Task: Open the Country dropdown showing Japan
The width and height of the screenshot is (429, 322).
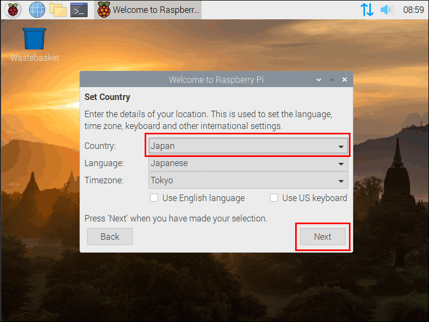Action: tap(248, 146)
